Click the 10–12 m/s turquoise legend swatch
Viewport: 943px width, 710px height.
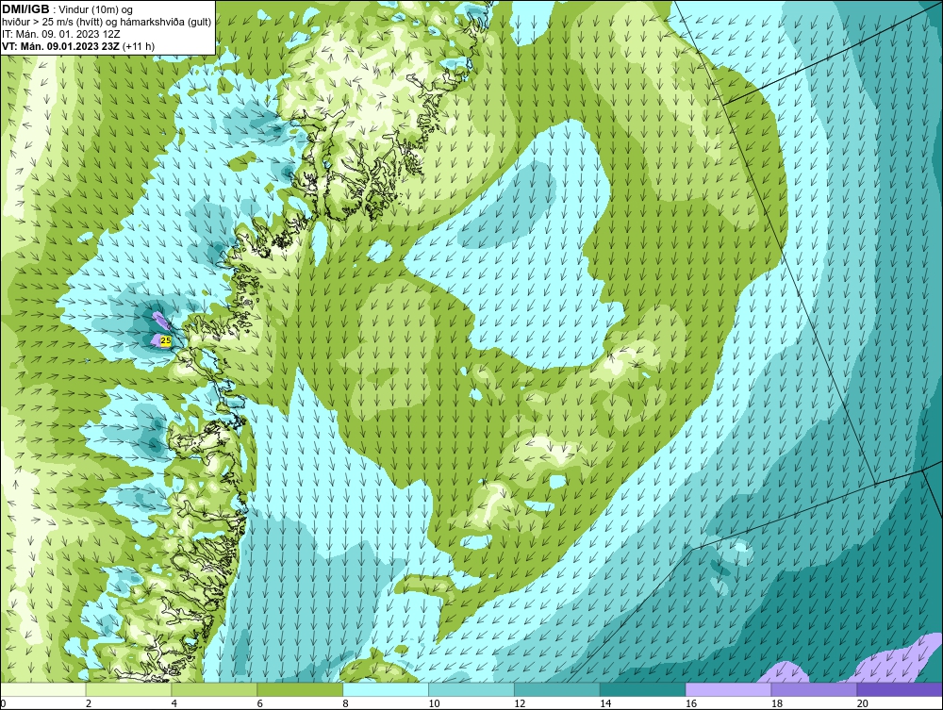coord(471,689)
